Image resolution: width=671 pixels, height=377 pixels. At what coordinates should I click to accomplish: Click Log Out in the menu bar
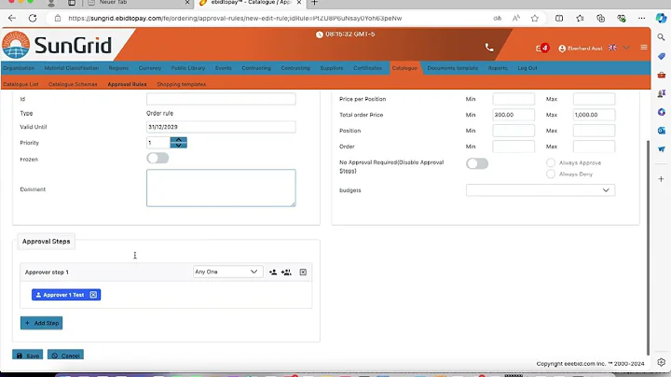527,68
